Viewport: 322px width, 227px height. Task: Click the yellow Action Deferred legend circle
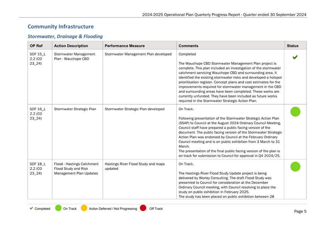(84, 208)
